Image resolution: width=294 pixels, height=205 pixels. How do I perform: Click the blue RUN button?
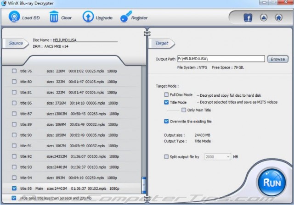(271, 182)
